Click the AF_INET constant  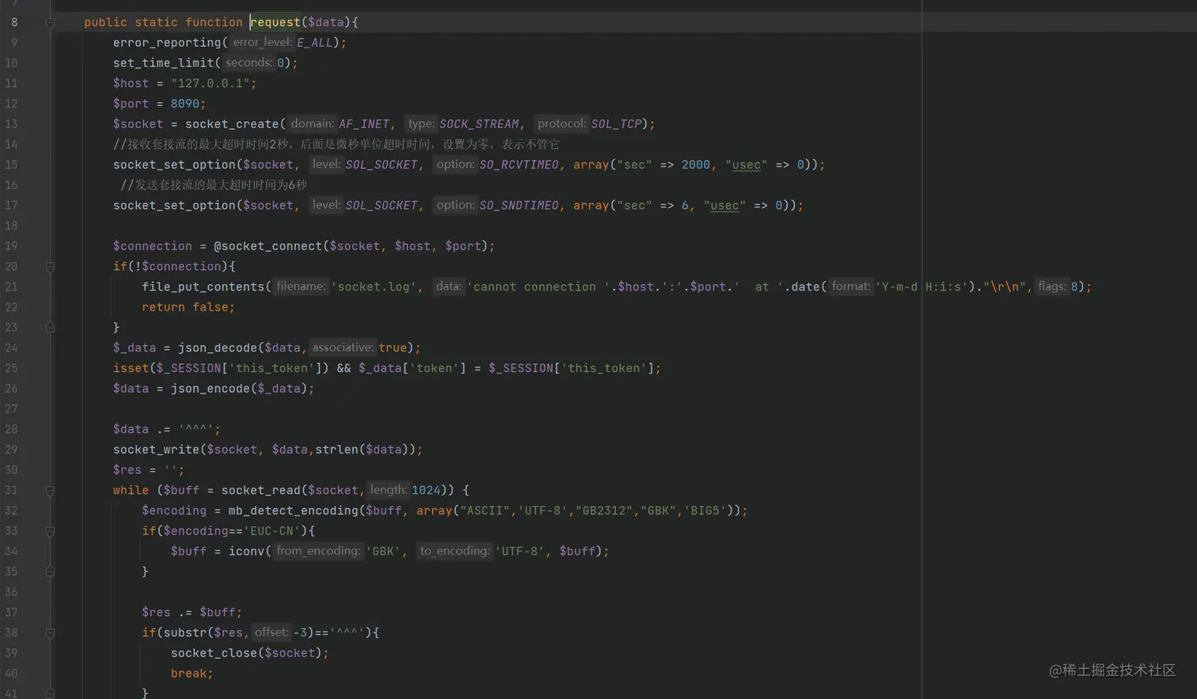364,124
